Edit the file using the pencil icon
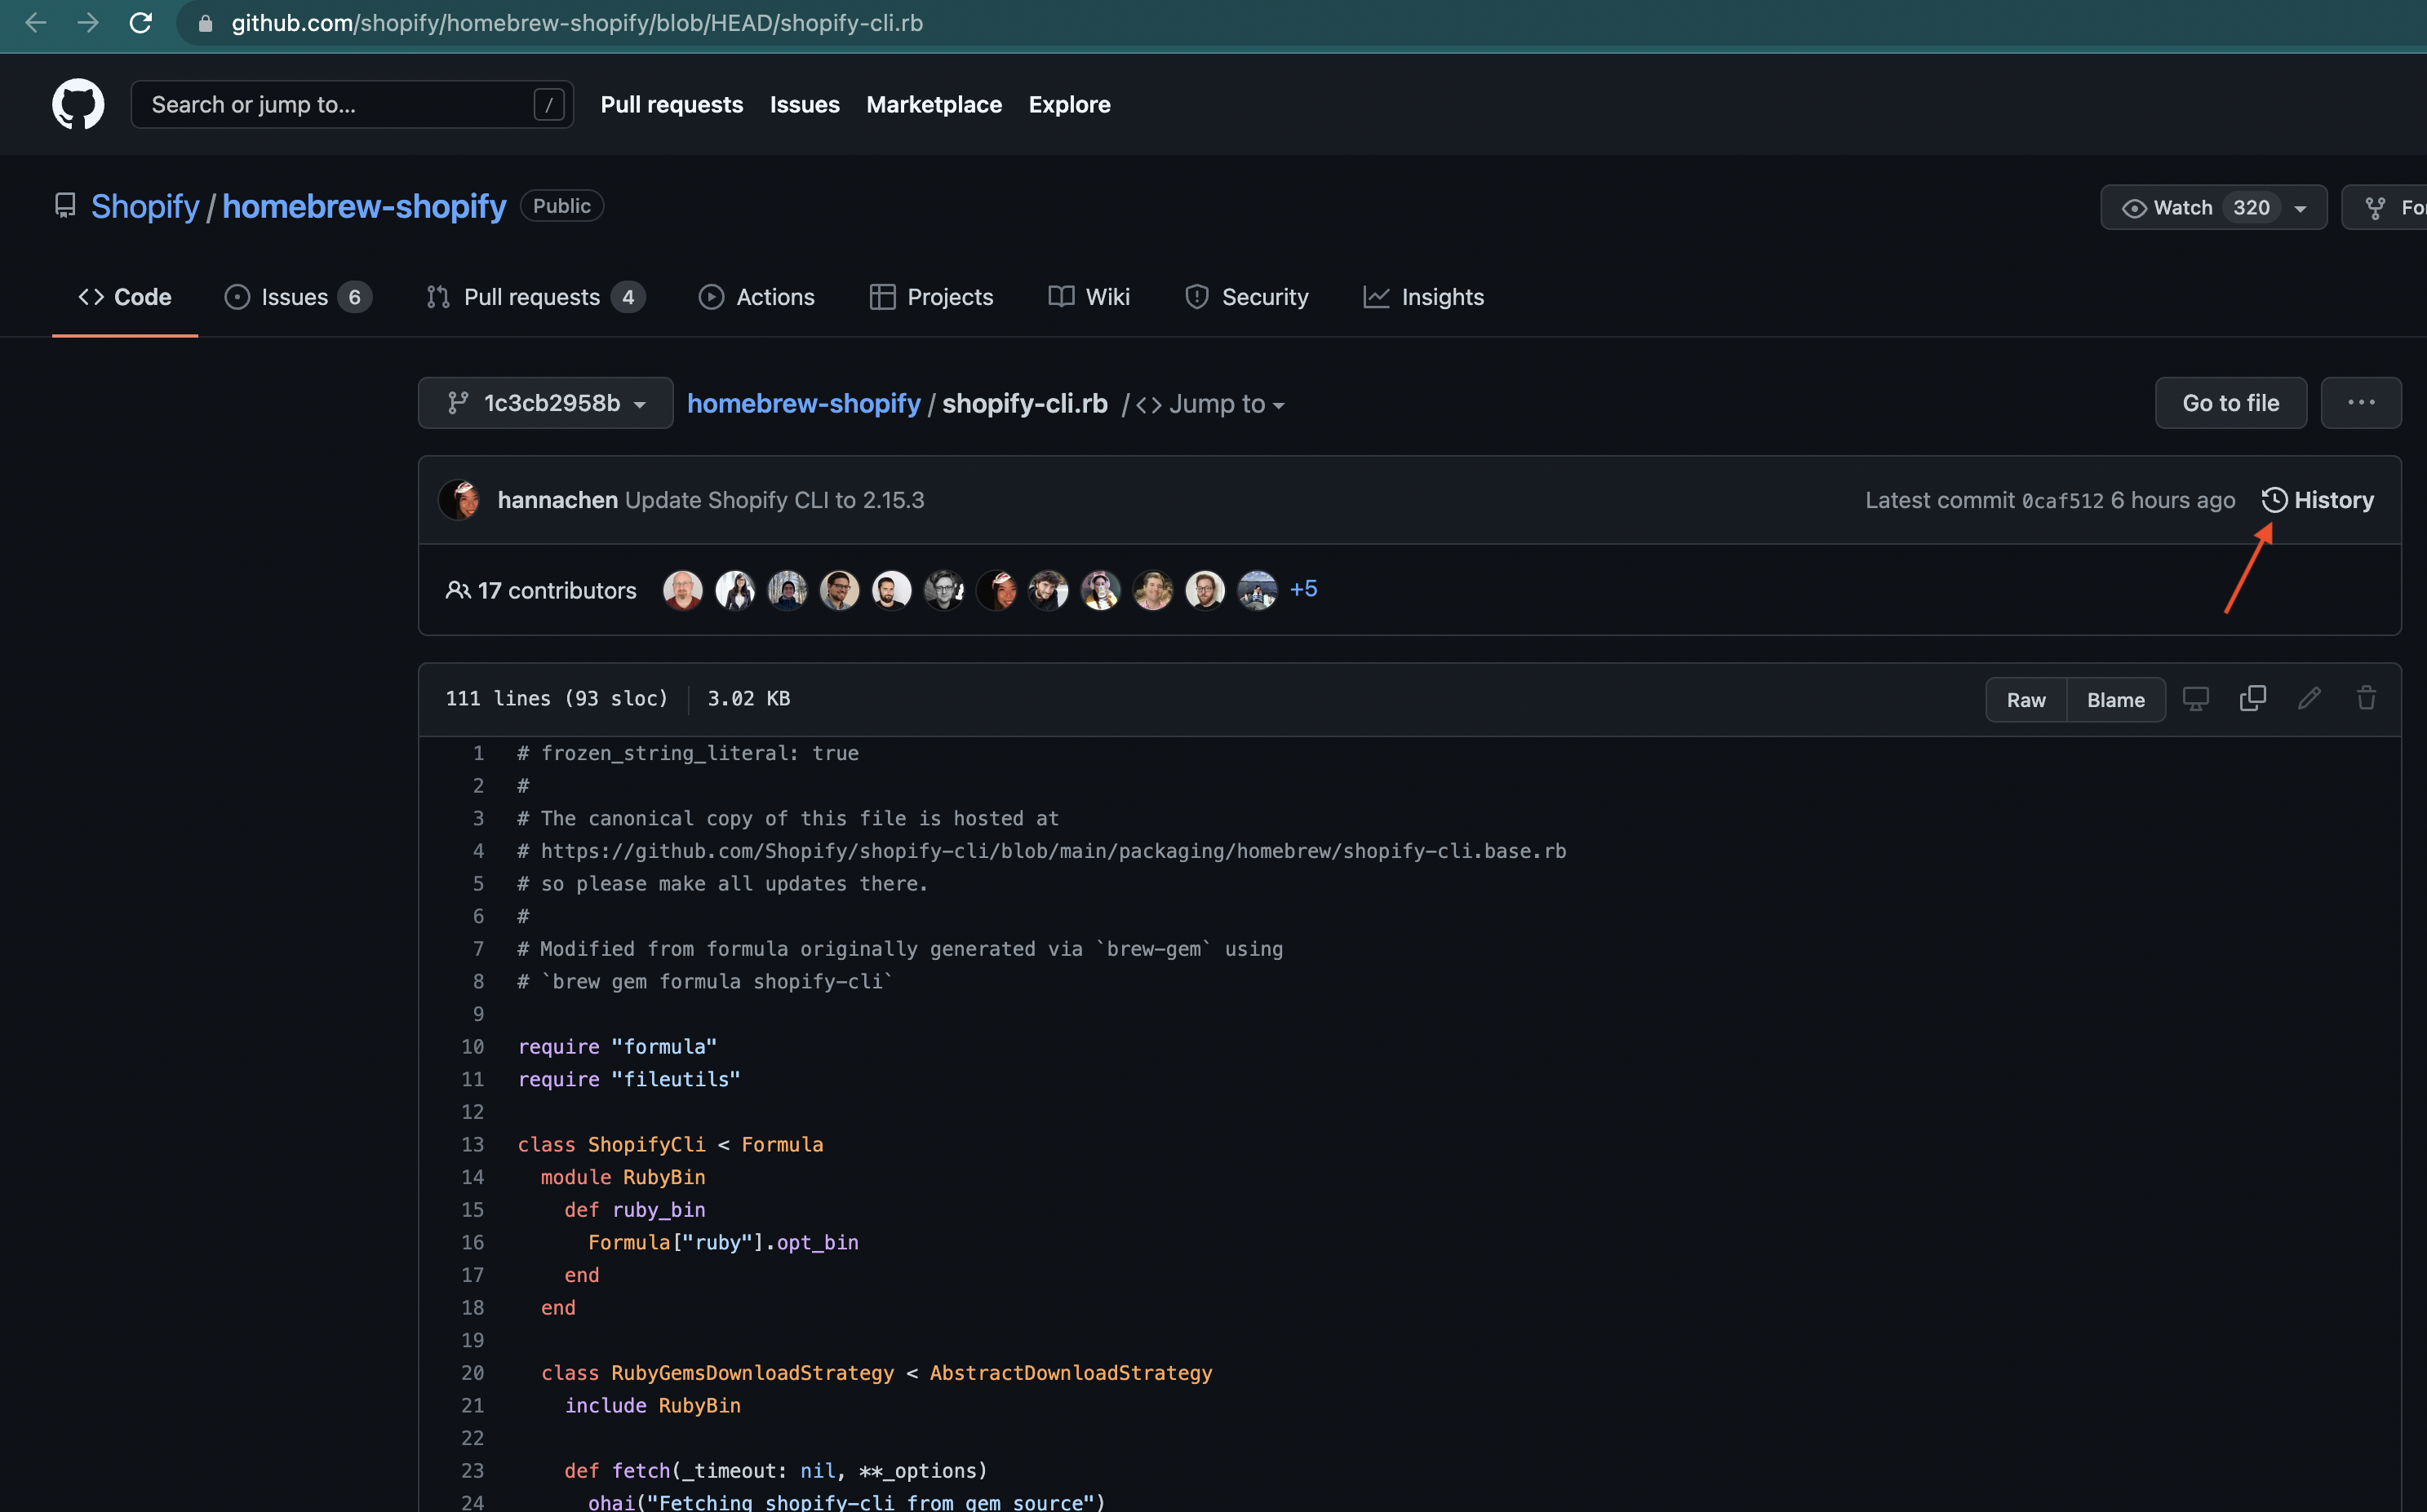 (x=2309, y=698)
